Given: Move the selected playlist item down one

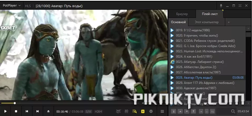Looking at the screenshot, I should (x=187, y=111).
